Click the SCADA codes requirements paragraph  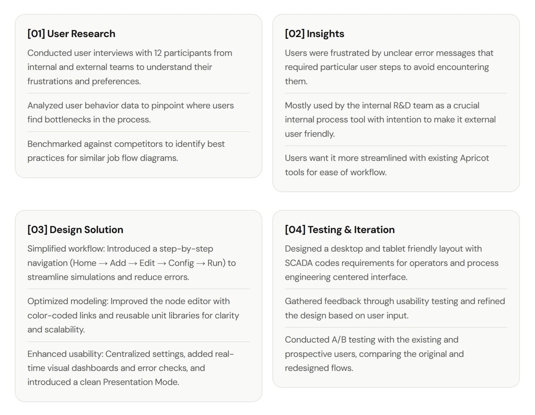392,263
